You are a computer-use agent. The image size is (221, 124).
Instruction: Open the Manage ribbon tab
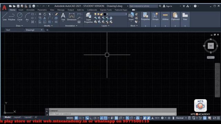pos(61,10)
